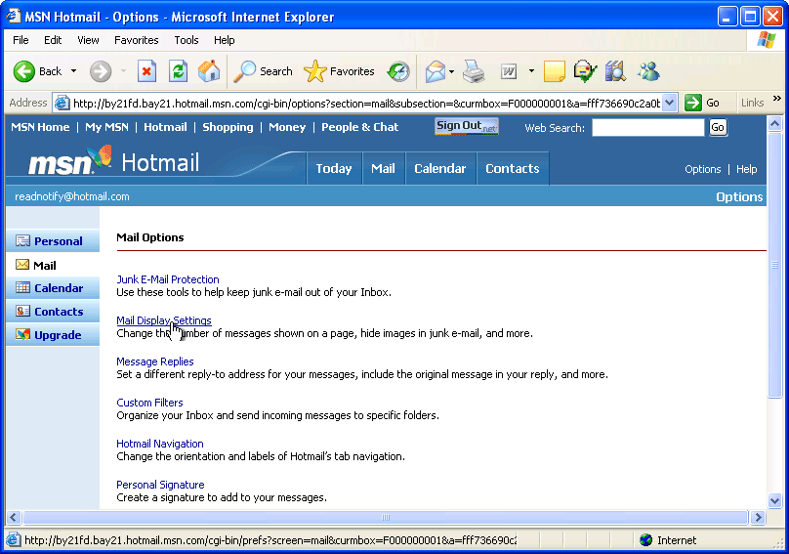The width and height of the screenshot is (789, 554).
Task: Open the Messenger icon in toolbar
Action: pyautogui.click(x=647, y=71)
